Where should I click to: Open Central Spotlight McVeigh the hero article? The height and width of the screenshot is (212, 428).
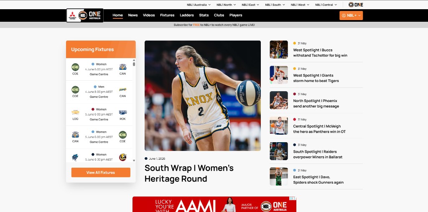pos(319,129)
